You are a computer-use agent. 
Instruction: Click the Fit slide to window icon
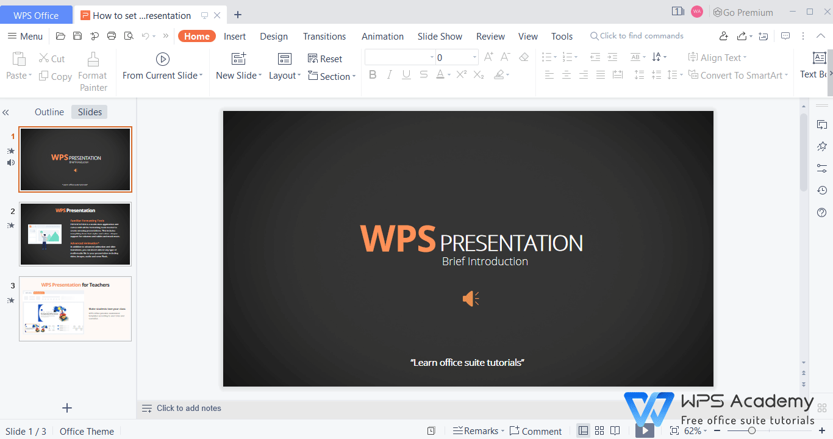[x=674, y=431]
